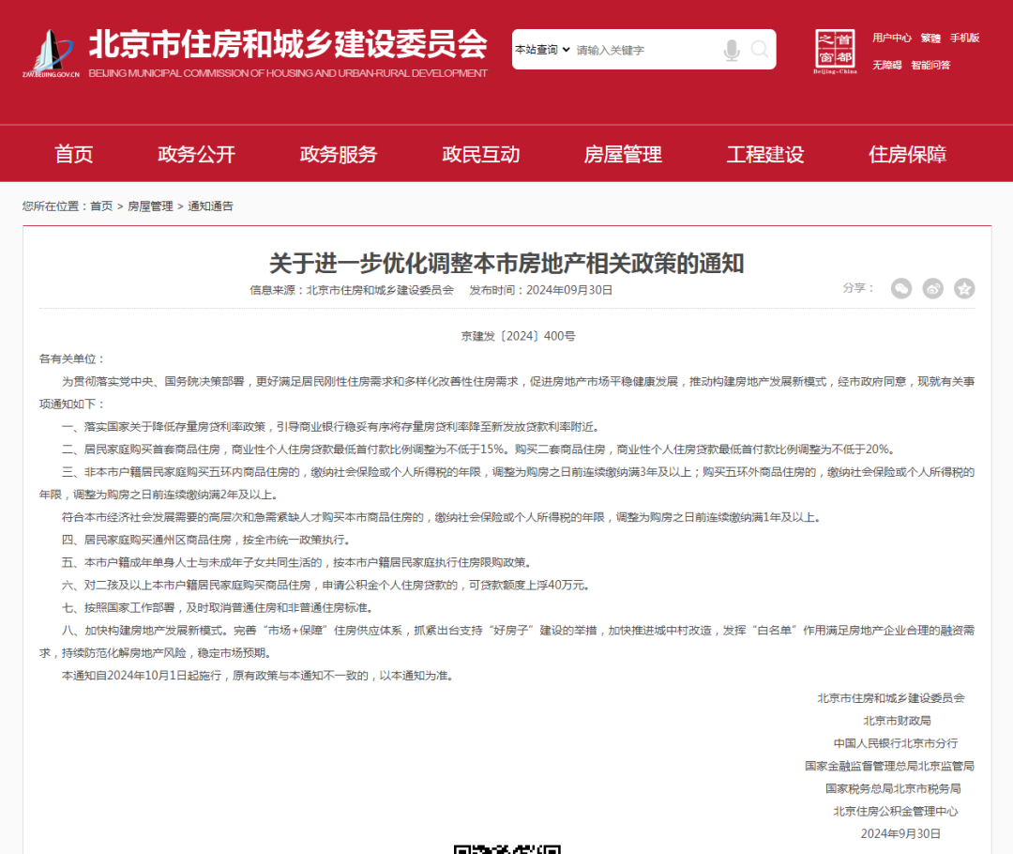
Task: Click the site title 北京市住房和城乡建设委员会
Action: tap(288, 44)
